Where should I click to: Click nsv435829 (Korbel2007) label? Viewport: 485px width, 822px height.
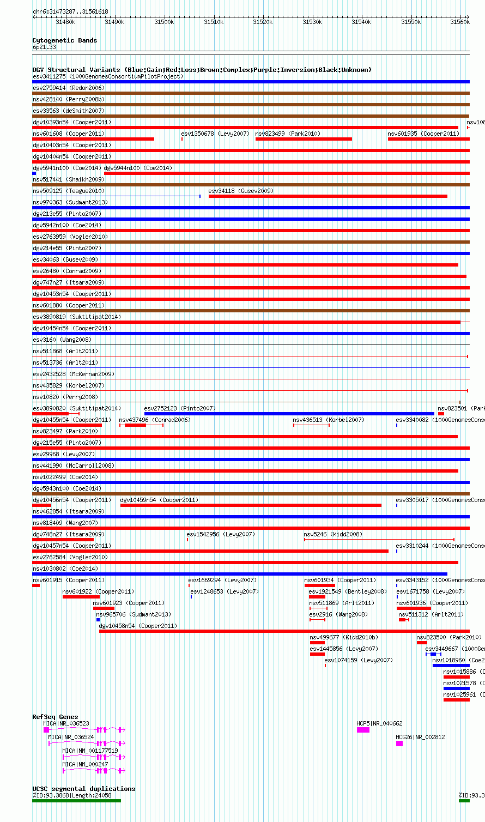[69, 385]
